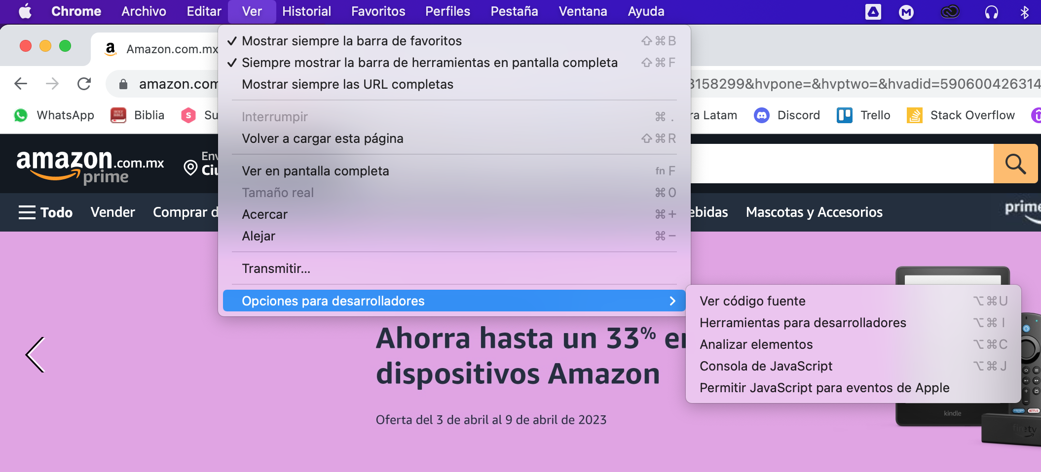Image resolution: width=1041 pixels, height=472 pixels.
Task: Open the Todo hamburger menu
Action: click(x=45, y=212)
